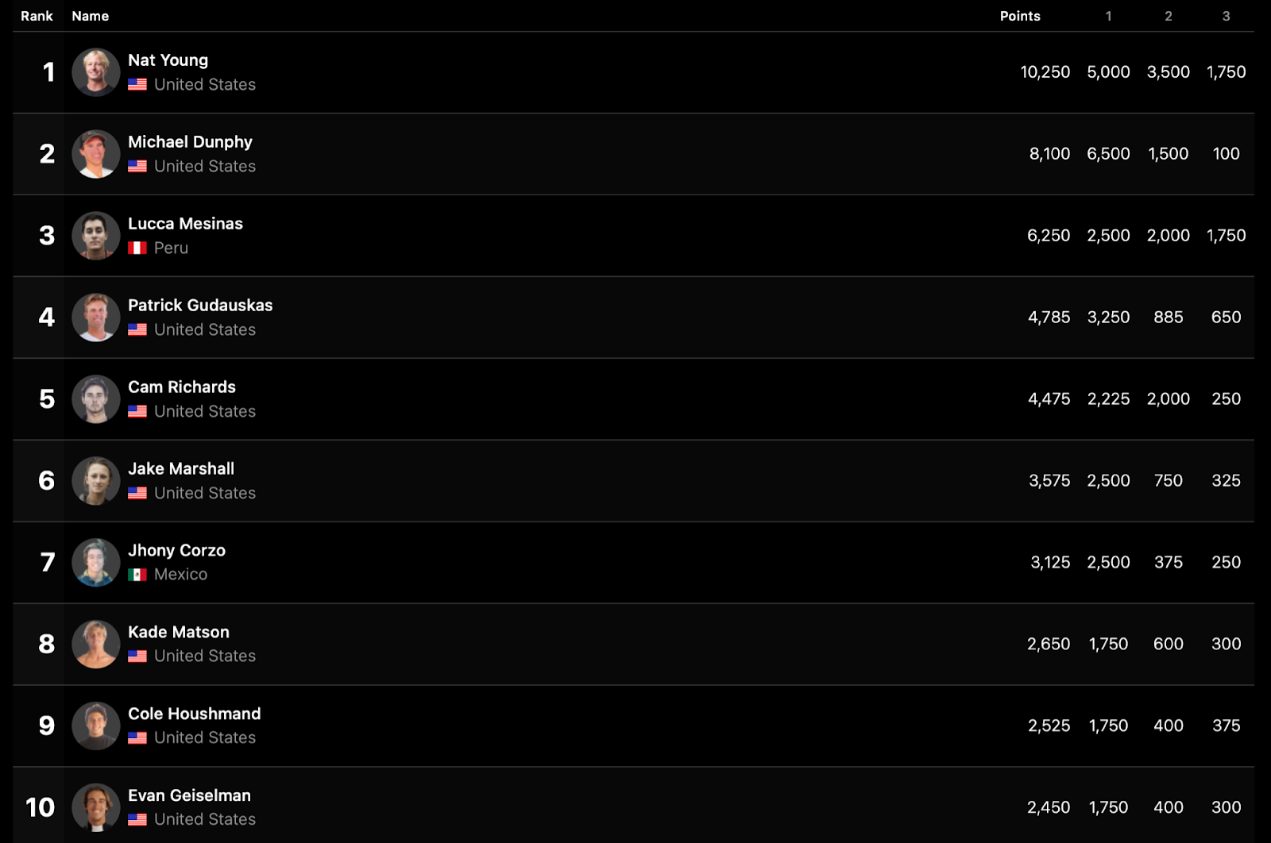Sort by the Points column header
This screenshot has height=843, width=1271.
coord(1020,16)
